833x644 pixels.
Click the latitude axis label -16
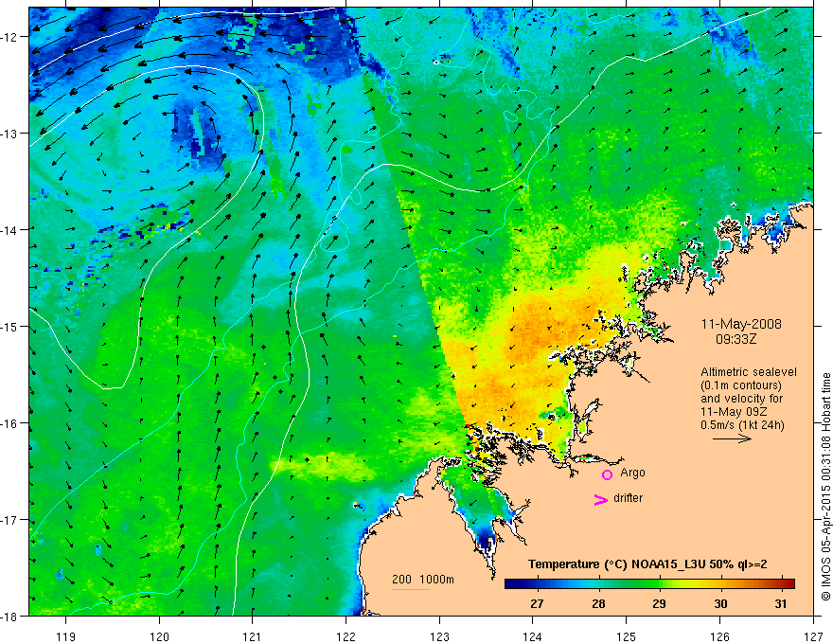[x=10, y=423]
